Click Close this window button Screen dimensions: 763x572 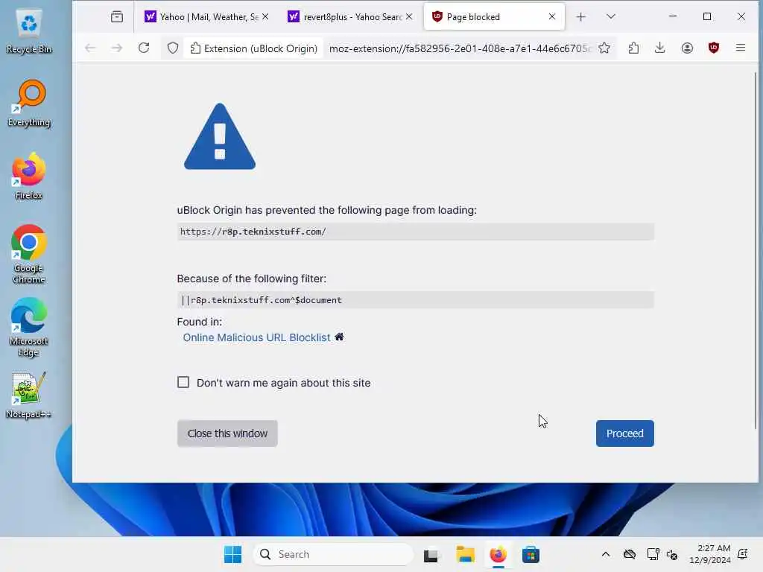tap(227, 433)
